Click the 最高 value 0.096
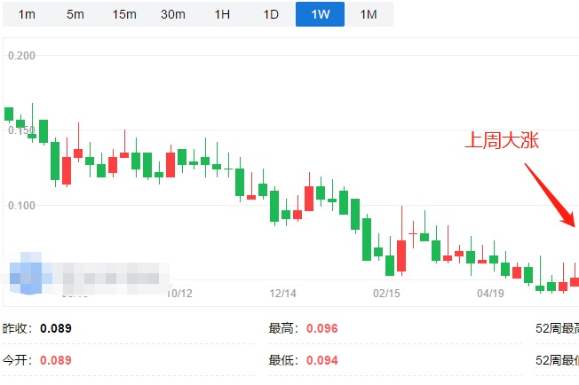This screenshot has width=579, height=385. point(322,328)
